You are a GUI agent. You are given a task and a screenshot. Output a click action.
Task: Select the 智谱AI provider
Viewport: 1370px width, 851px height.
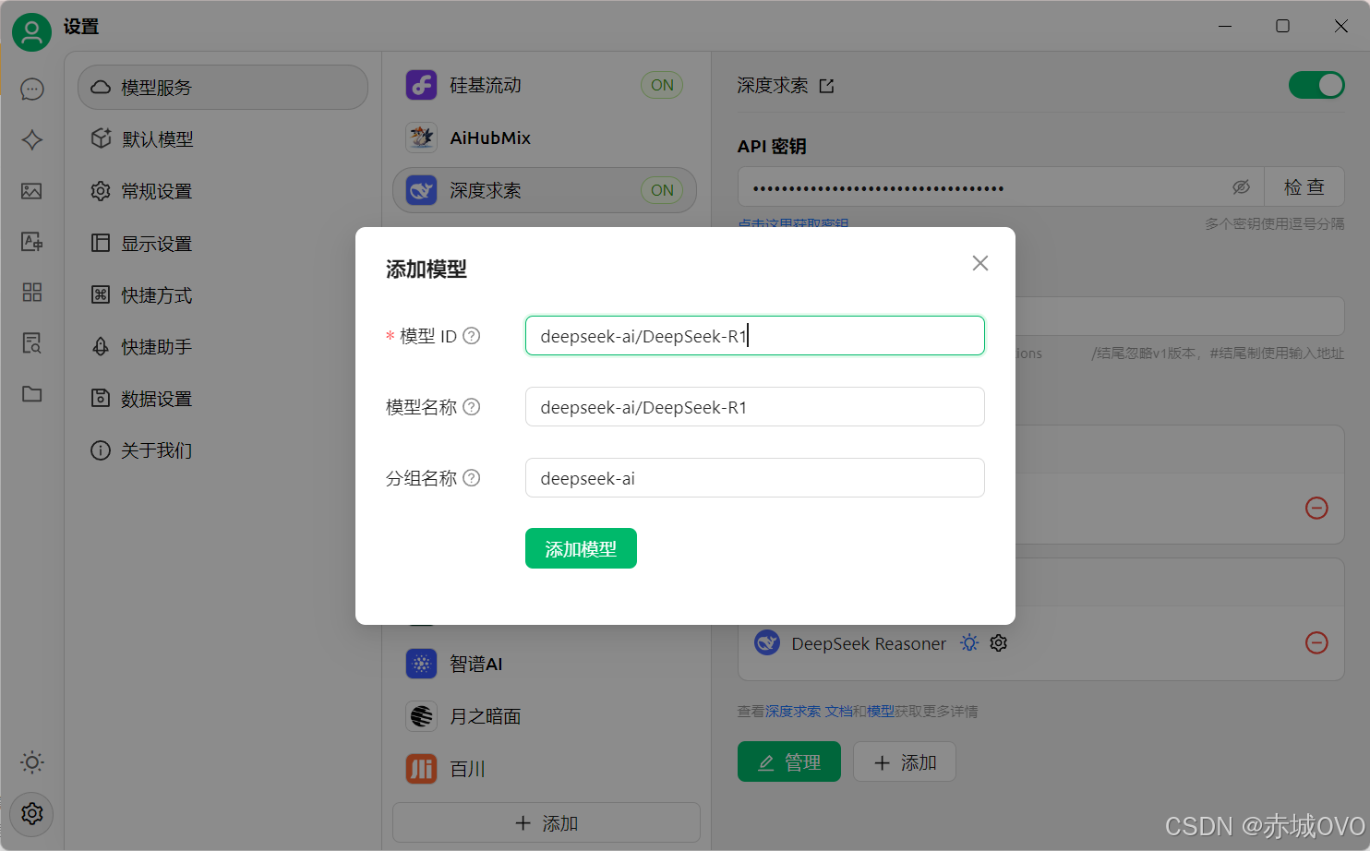coord(545,664)
